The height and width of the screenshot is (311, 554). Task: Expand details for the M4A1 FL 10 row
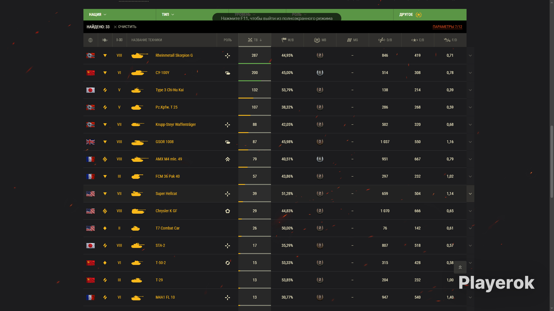coord(470,298)
